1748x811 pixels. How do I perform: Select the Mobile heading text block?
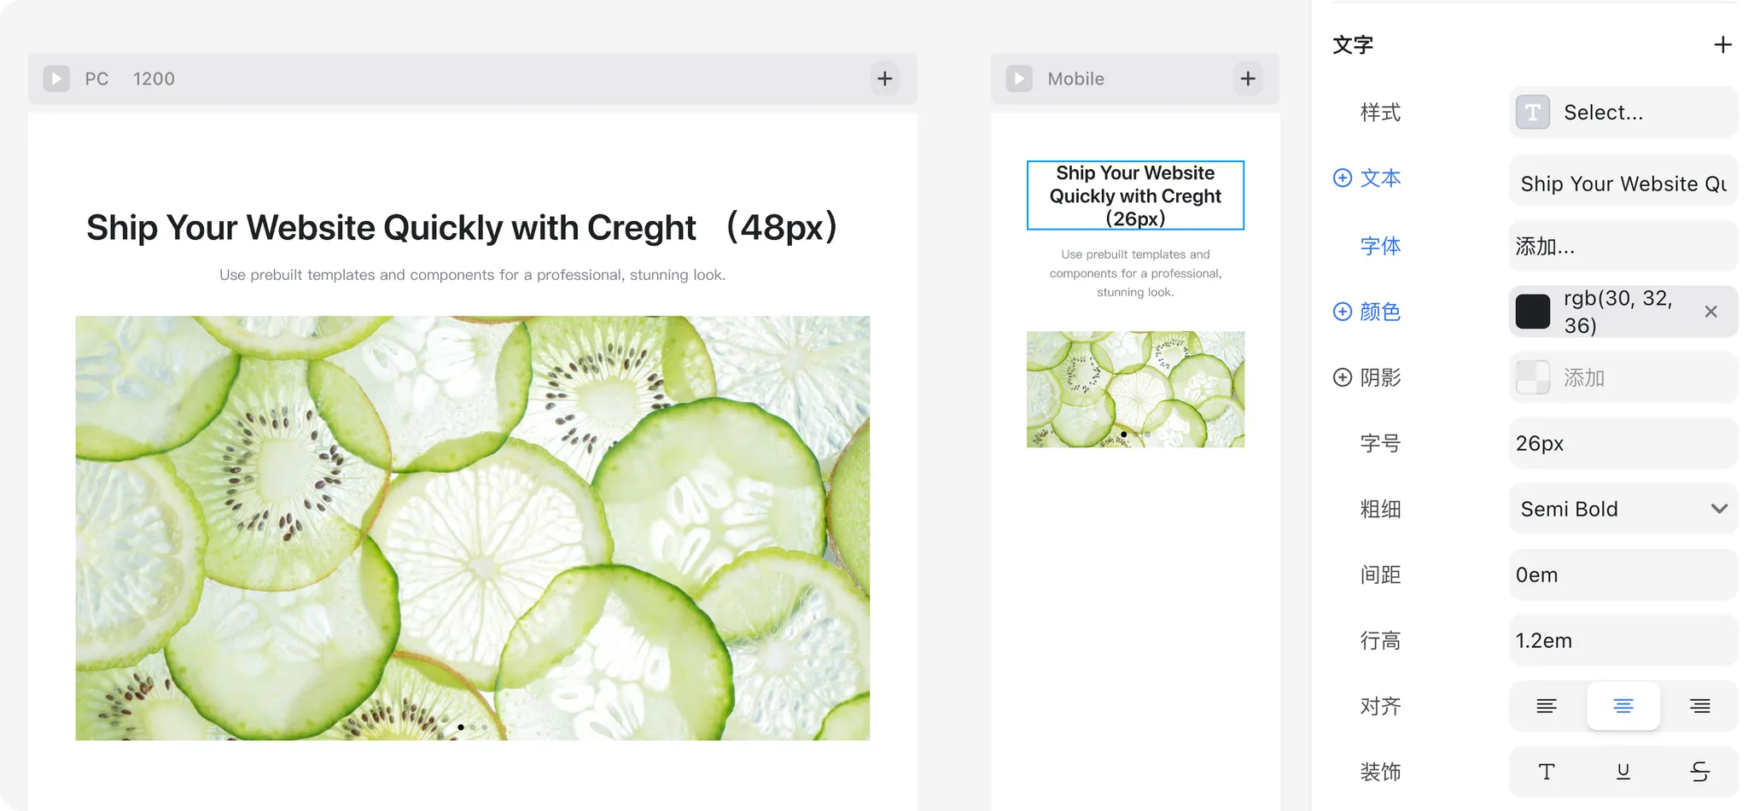point(1135,195)
